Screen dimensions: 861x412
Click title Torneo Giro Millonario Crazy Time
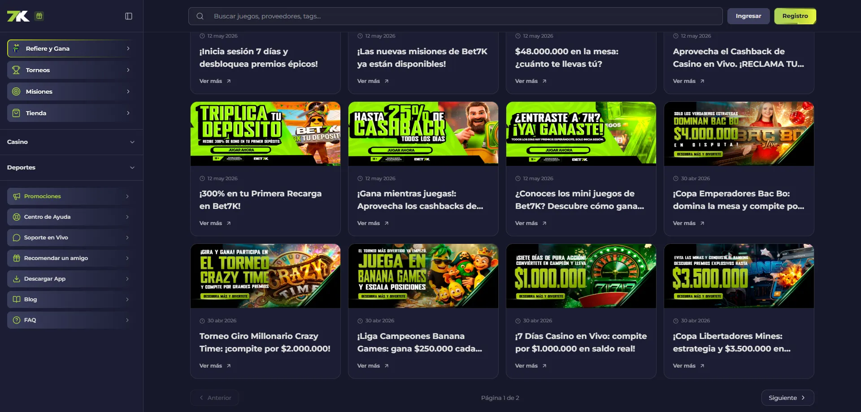pos(265,343)
